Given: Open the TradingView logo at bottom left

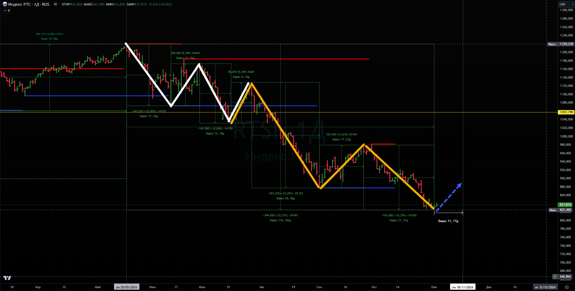Looking at the screenshot, I should tap(7, 278).
